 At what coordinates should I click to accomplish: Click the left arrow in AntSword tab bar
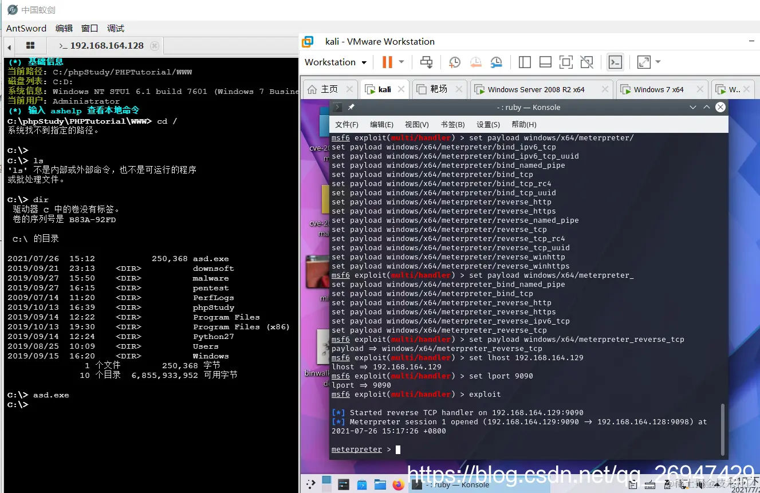click(9, 46)
